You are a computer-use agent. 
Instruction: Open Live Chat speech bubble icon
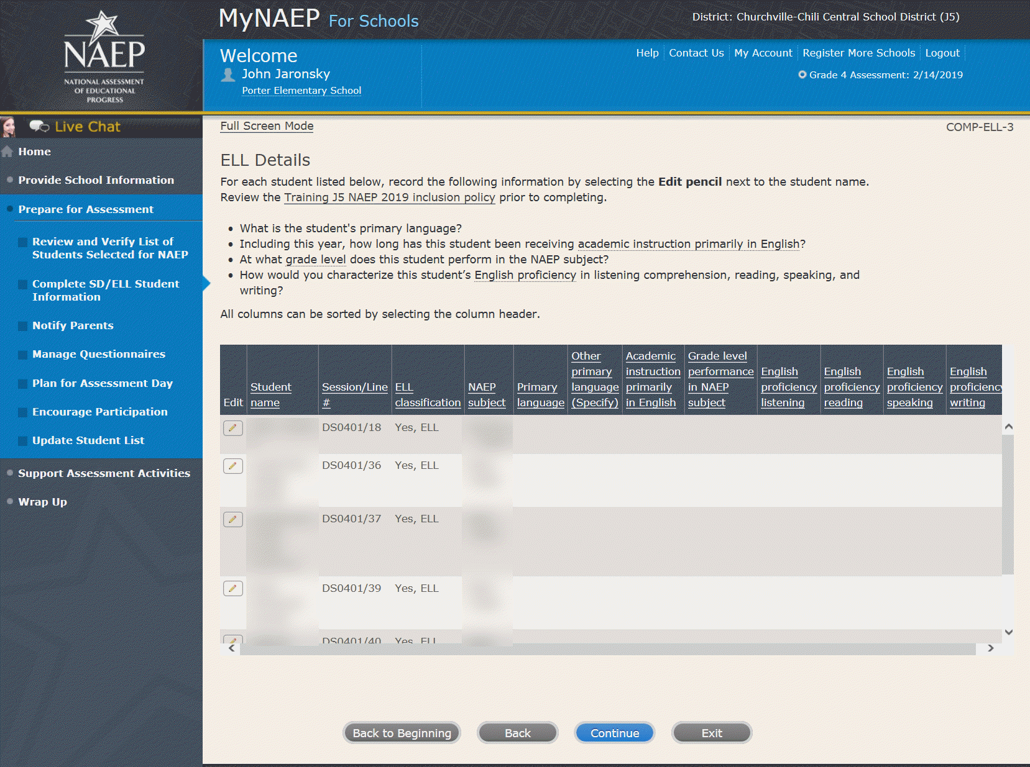(x=39, y=127)
